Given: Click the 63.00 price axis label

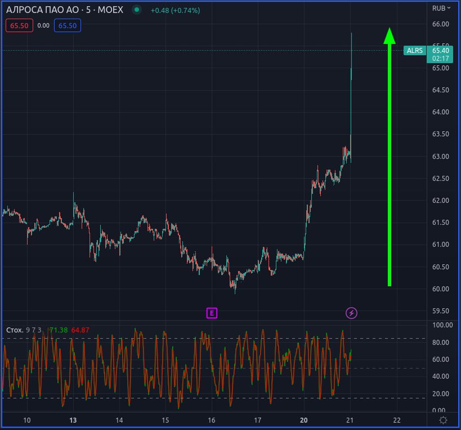Looking at the screenshot, I should (440, 156).
